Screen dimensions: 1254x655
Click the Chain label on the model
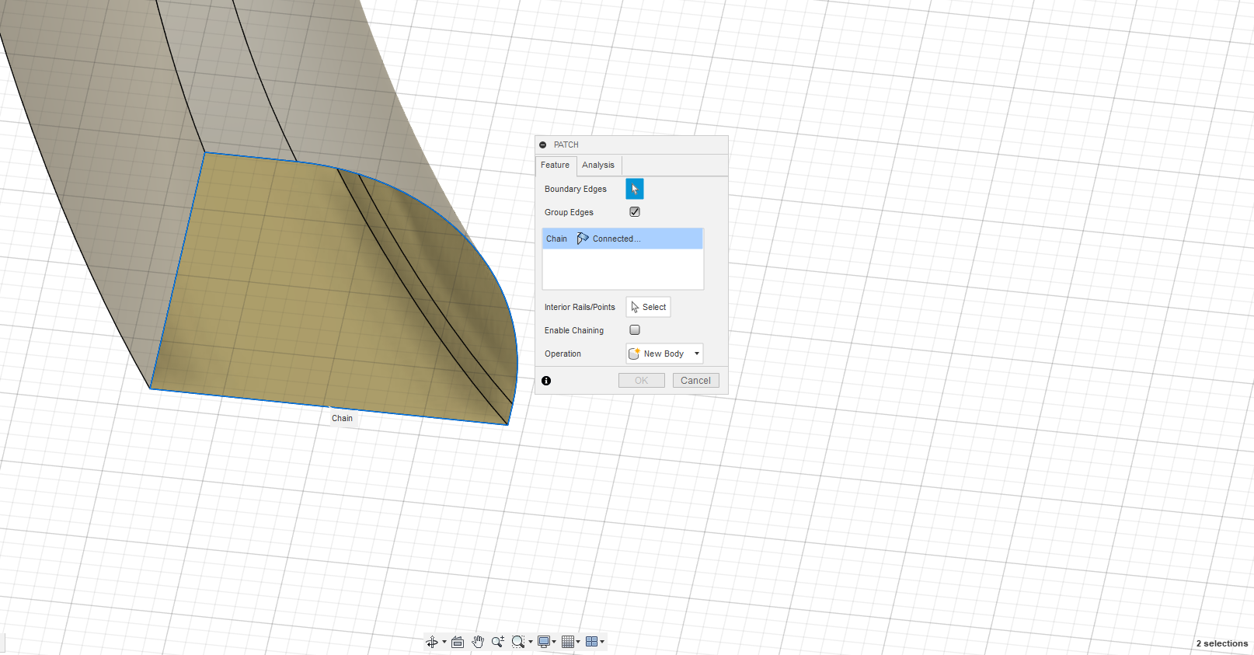[343, 418]
